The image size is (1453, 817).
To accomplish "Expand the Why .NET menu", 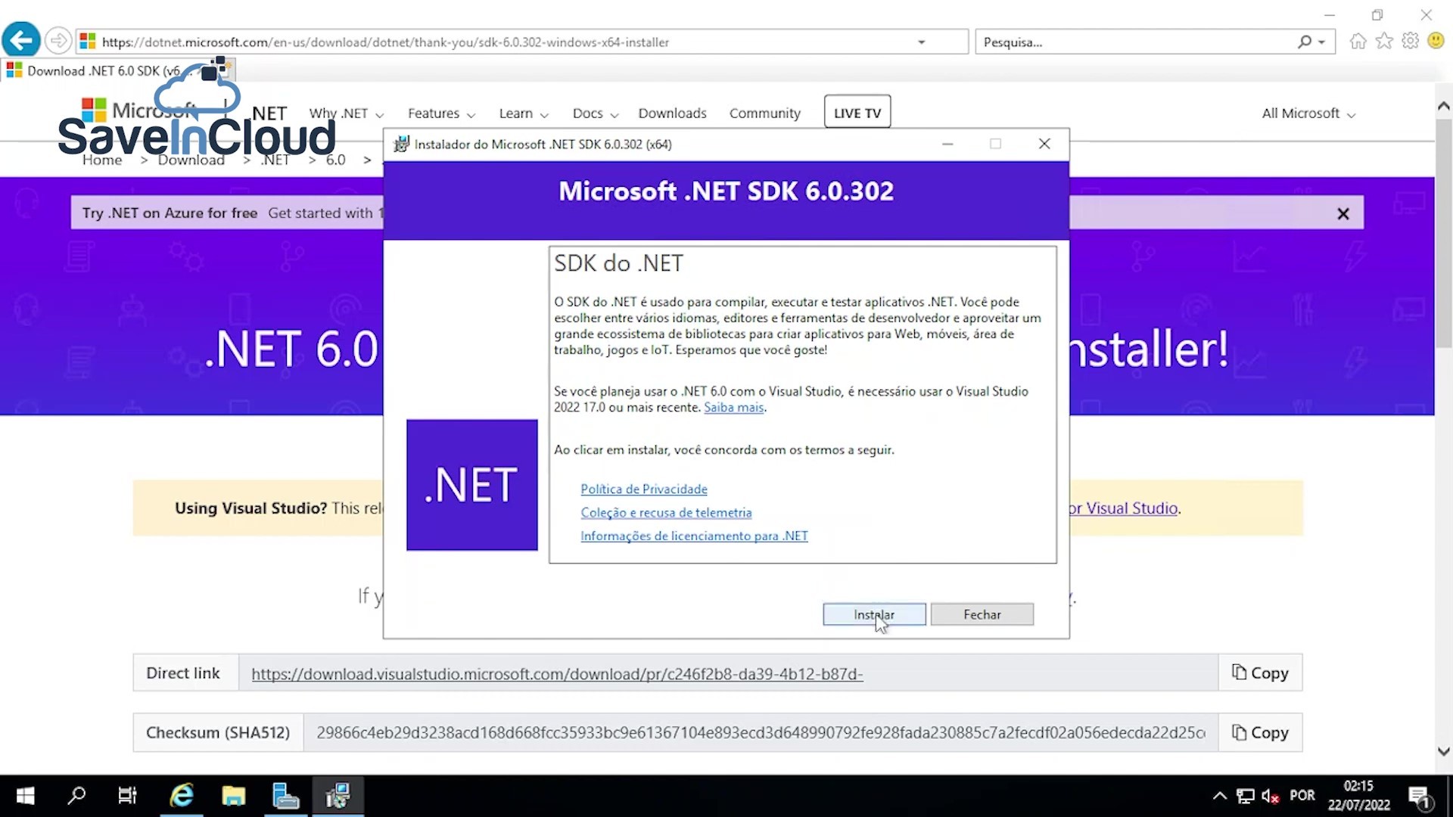I will pos(347,113).
